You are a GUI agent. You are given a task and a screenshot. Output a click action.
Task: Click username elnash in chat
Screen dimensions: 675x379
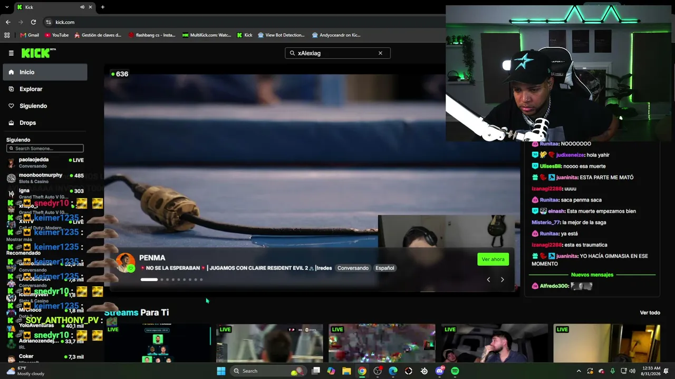[x=556, y=211]
